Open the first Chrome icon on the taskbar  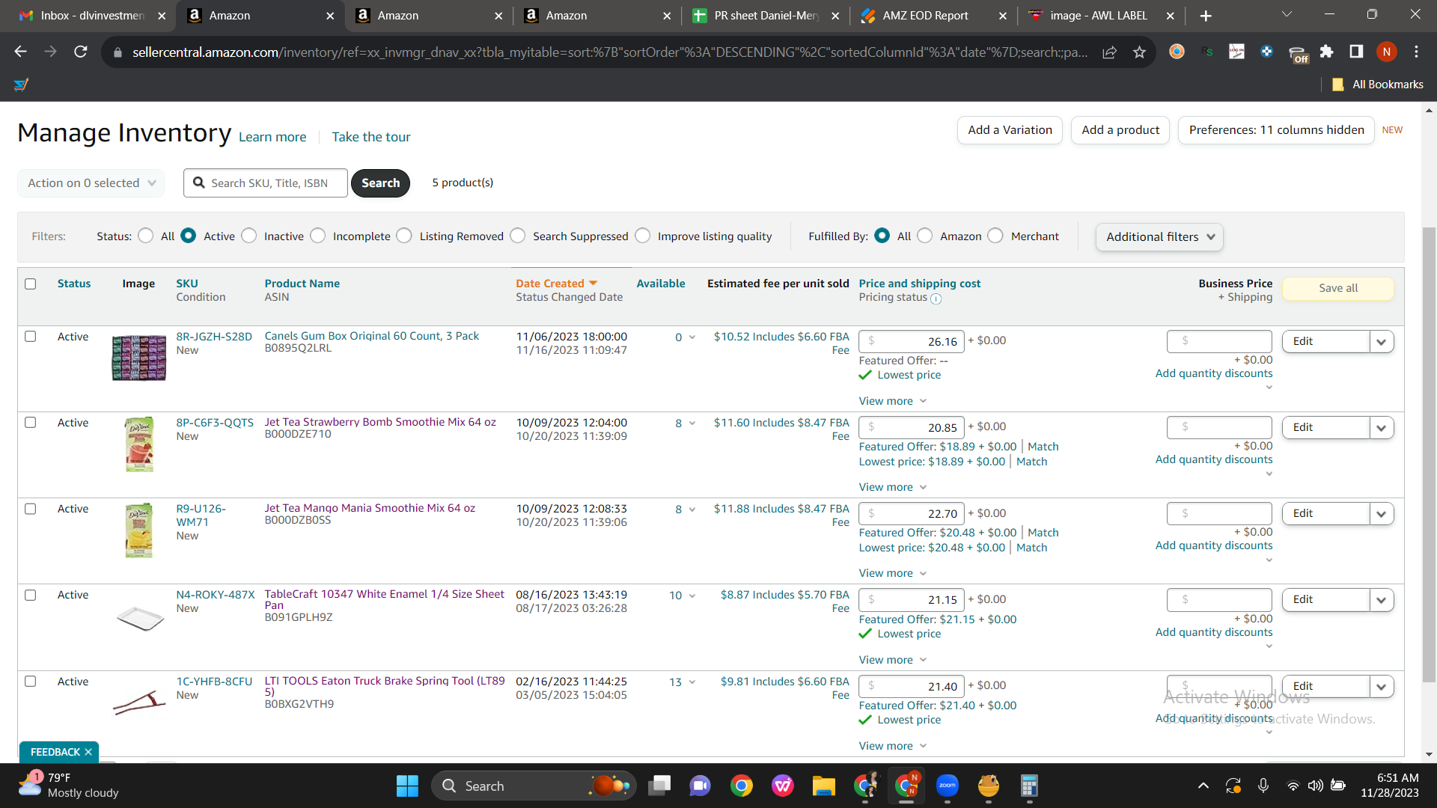tap(742, 786)
